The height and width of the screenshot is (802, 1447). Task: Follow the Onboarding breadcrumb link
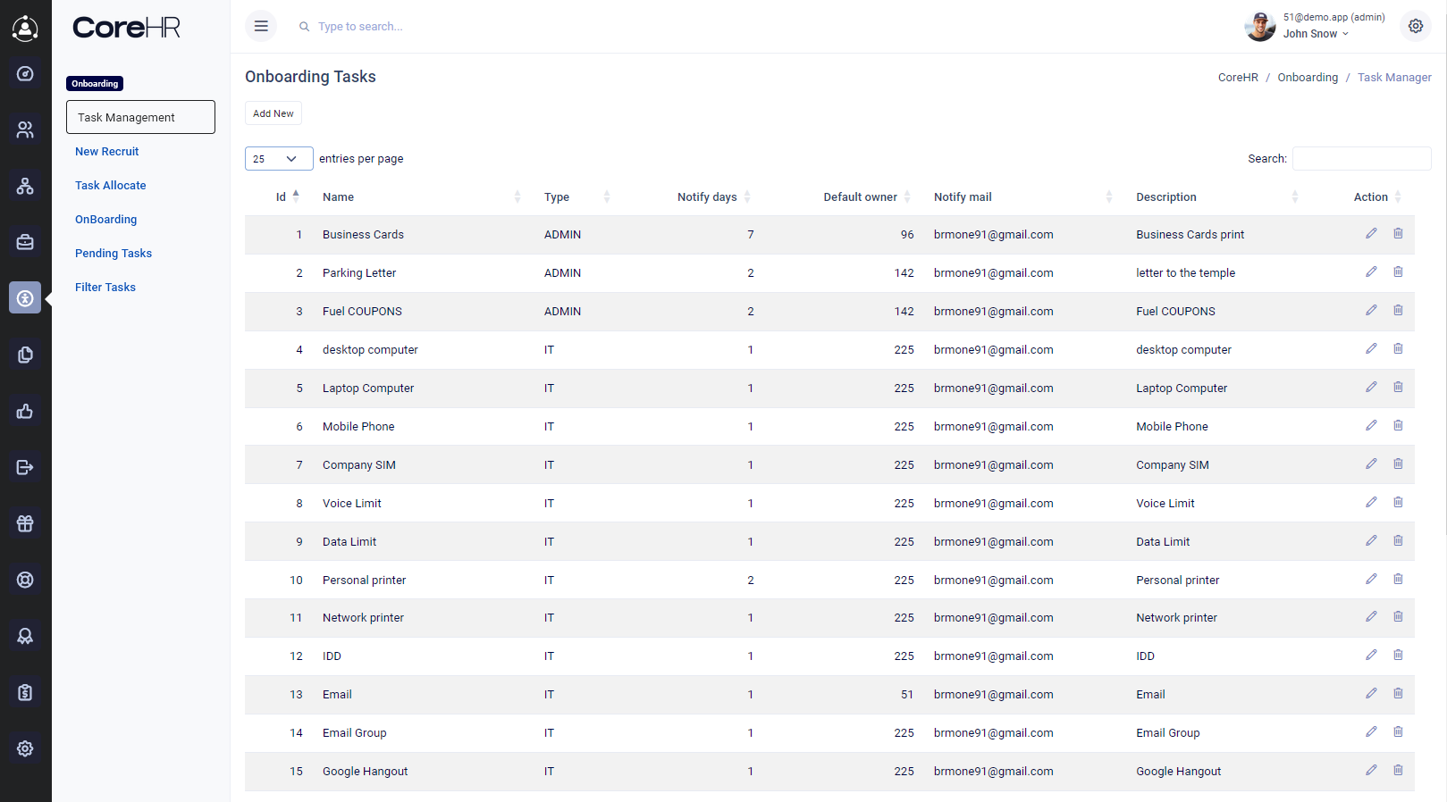pyautogui.click(x=1308, y=78)
